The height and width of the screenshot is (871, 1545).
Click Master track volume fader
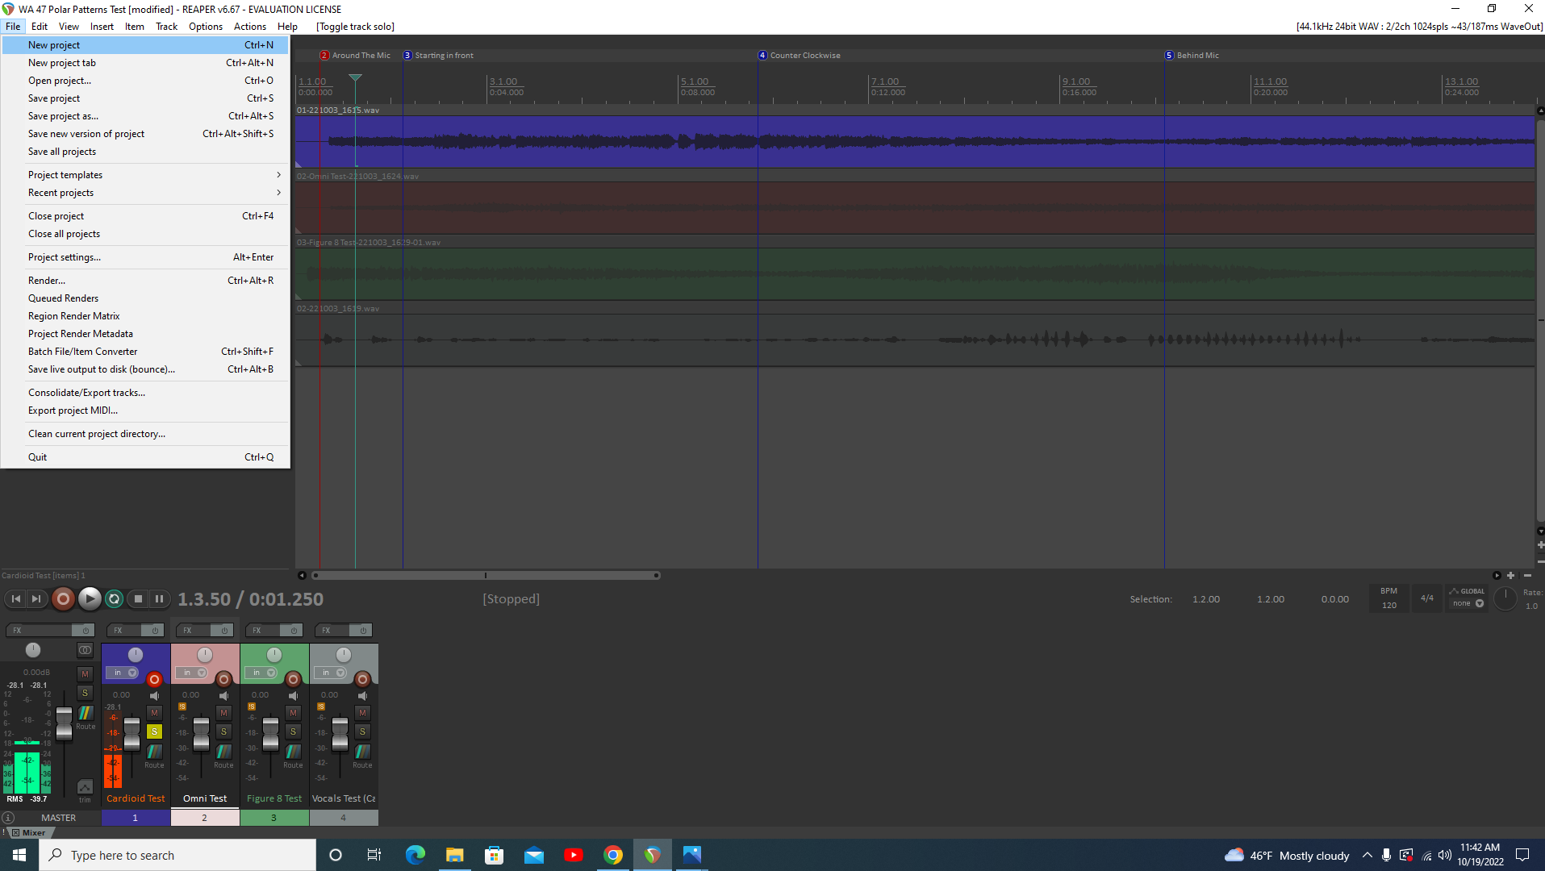64,723
